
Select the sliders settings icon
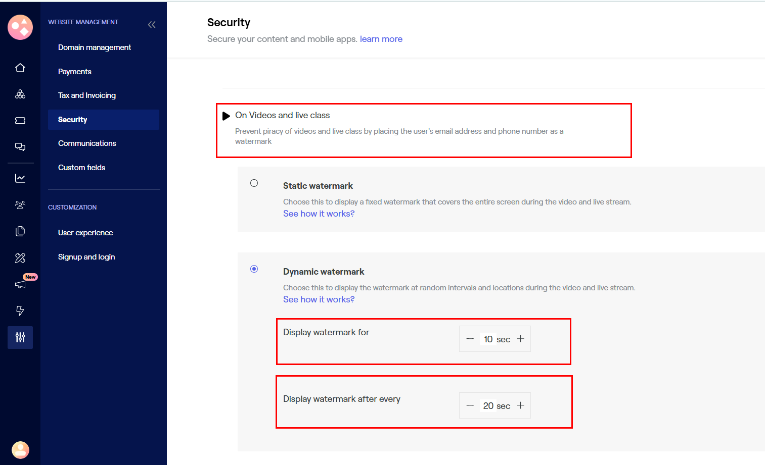pos(20,337)
